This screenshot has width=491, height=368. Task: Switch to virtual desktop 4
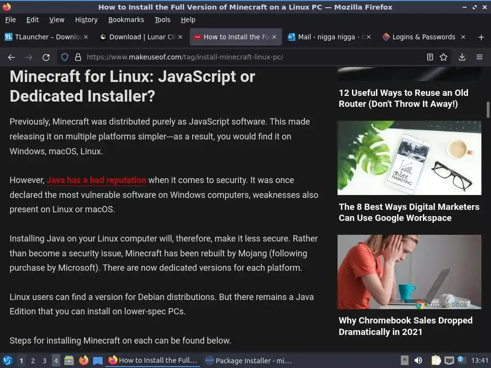pos(56,361)
